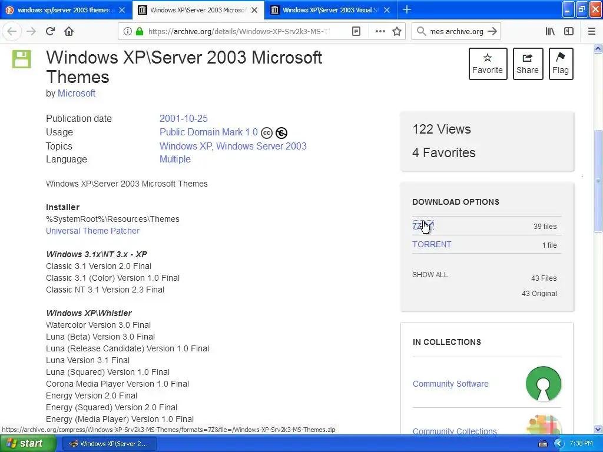603x452 pixels.
Task: Click the '39 files' count text
Action: tap(545, 227)
